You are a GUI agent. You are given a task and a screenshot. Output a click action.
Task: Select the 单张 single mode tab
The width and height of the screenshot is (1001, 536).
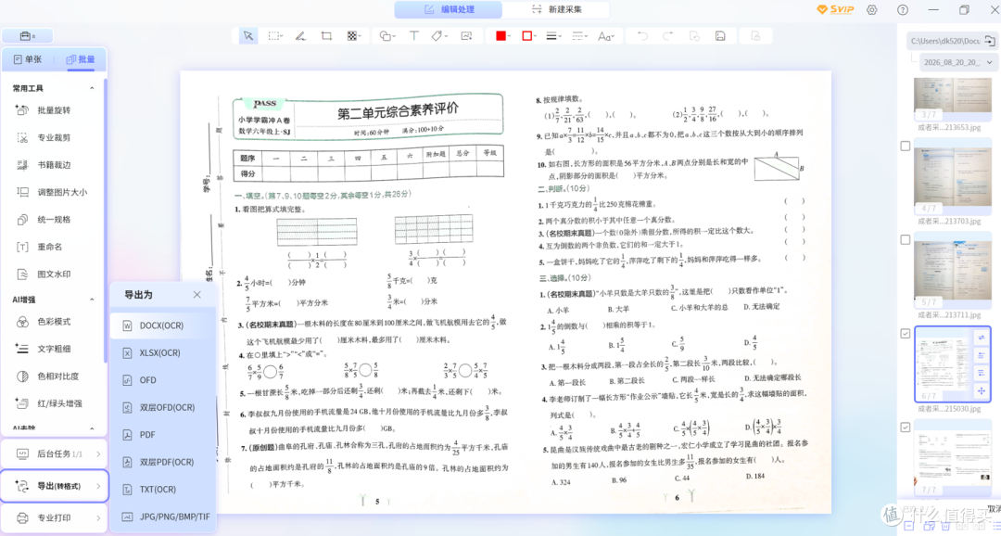point(28,59)
